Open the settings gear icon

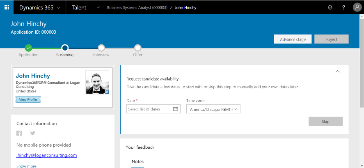pyautogui.click(x=330, y=7)
